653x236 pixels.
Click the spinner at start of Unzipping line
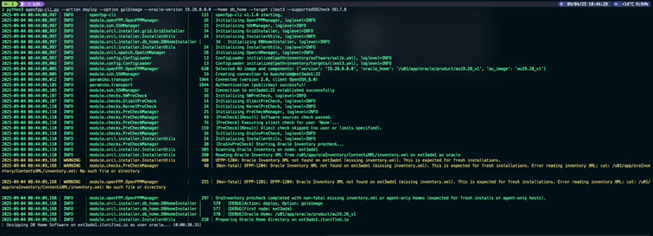tap(3, 225)
